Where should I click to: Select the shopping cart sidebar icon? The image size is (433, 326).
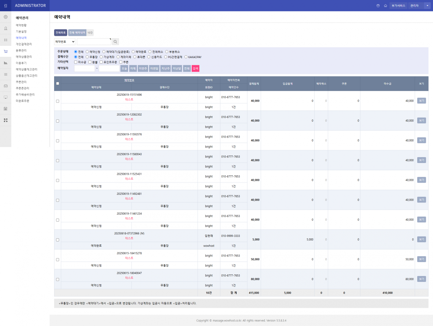click(x=6, y=51)
